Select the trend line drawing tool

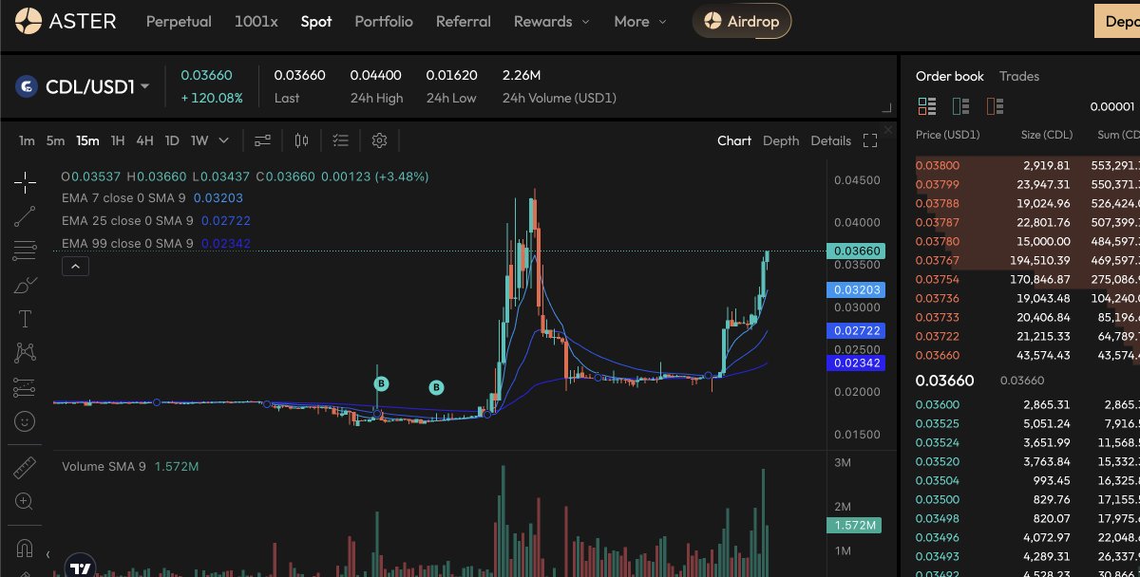[x=26, y=216]
